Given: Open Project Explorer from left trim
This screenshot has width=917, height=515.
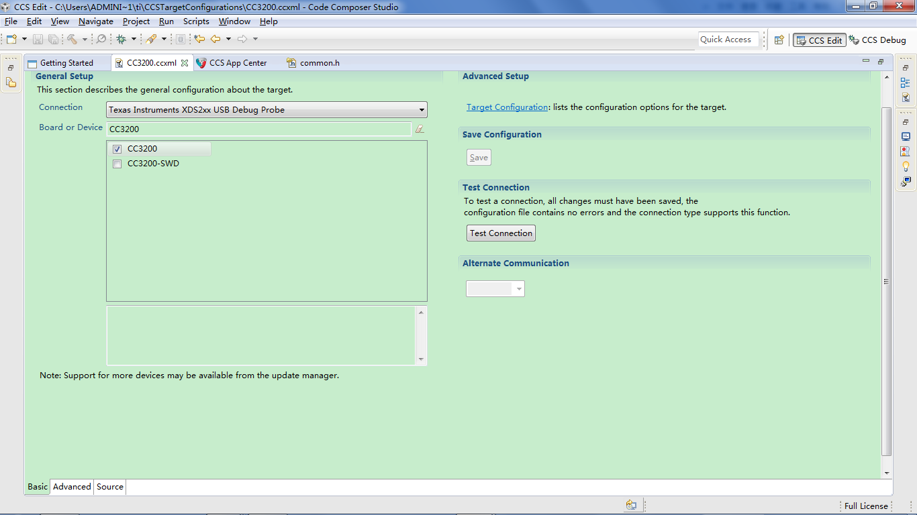Looking at the screenshot, I should (x=11, y=82).
